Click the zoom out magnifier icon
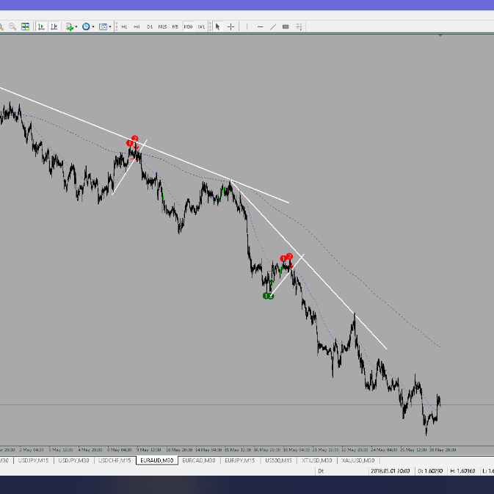 [x=12, y=26]
